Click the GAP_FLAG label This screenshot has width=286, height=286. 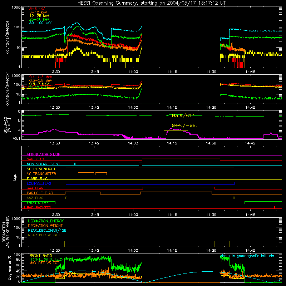[x=35, y=159]
